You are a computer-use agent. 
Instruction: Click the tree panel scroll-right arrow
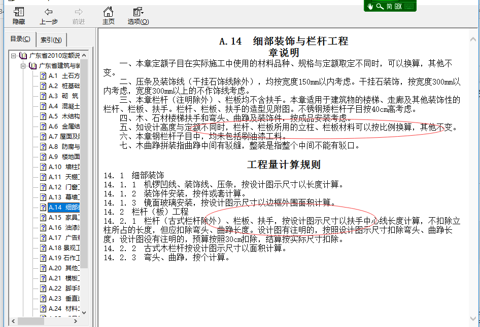(75, 321)
